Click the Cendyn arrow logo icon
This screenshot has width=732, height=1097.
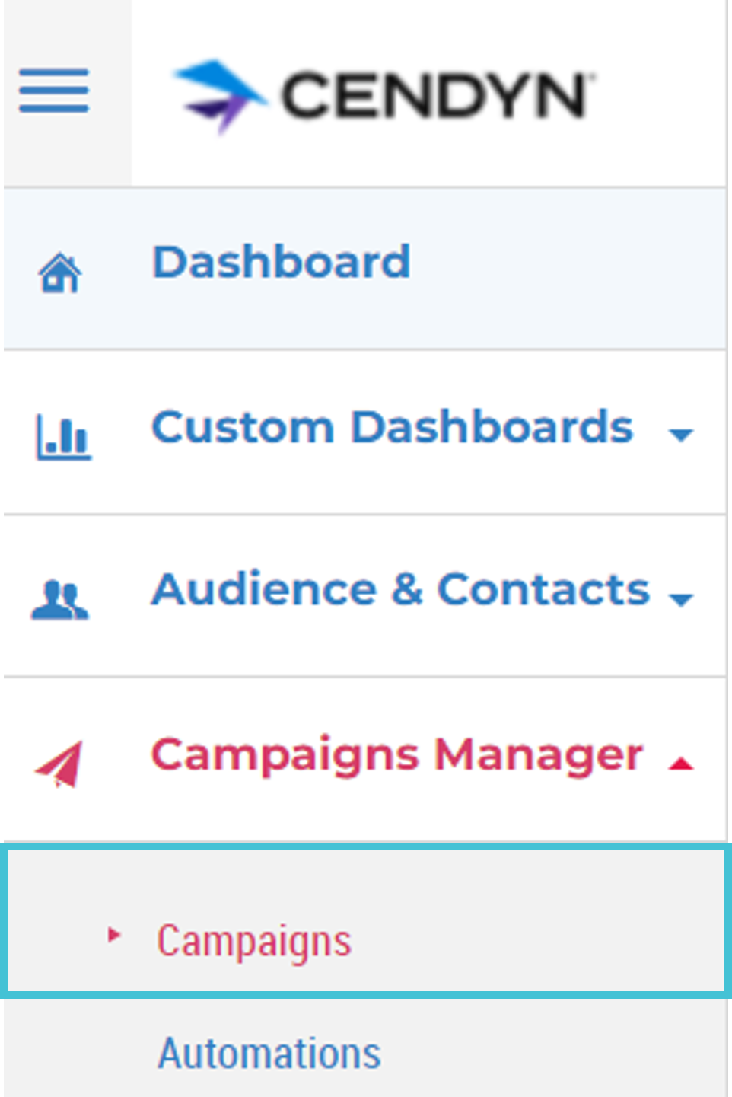(221, 95)
